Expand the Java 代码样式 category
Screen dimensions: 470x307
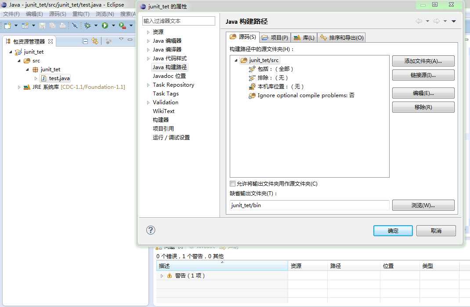pyautogui.click(x=148, y=58)
